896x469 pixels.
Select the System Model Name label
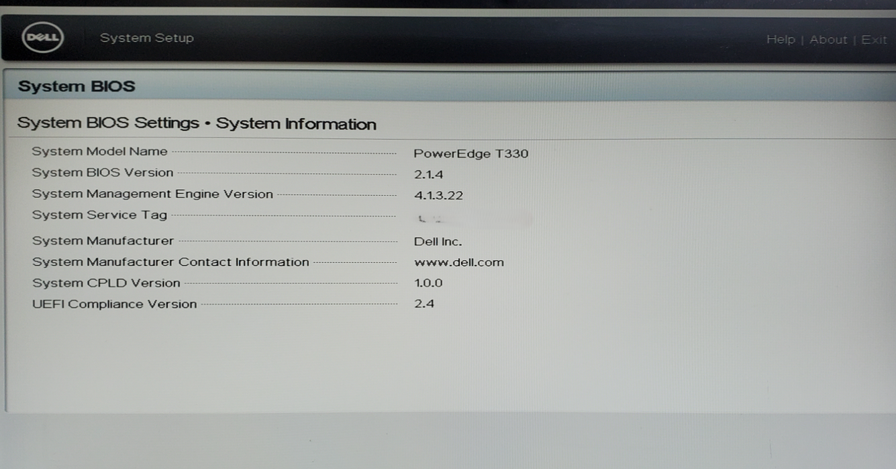(100, 152)
